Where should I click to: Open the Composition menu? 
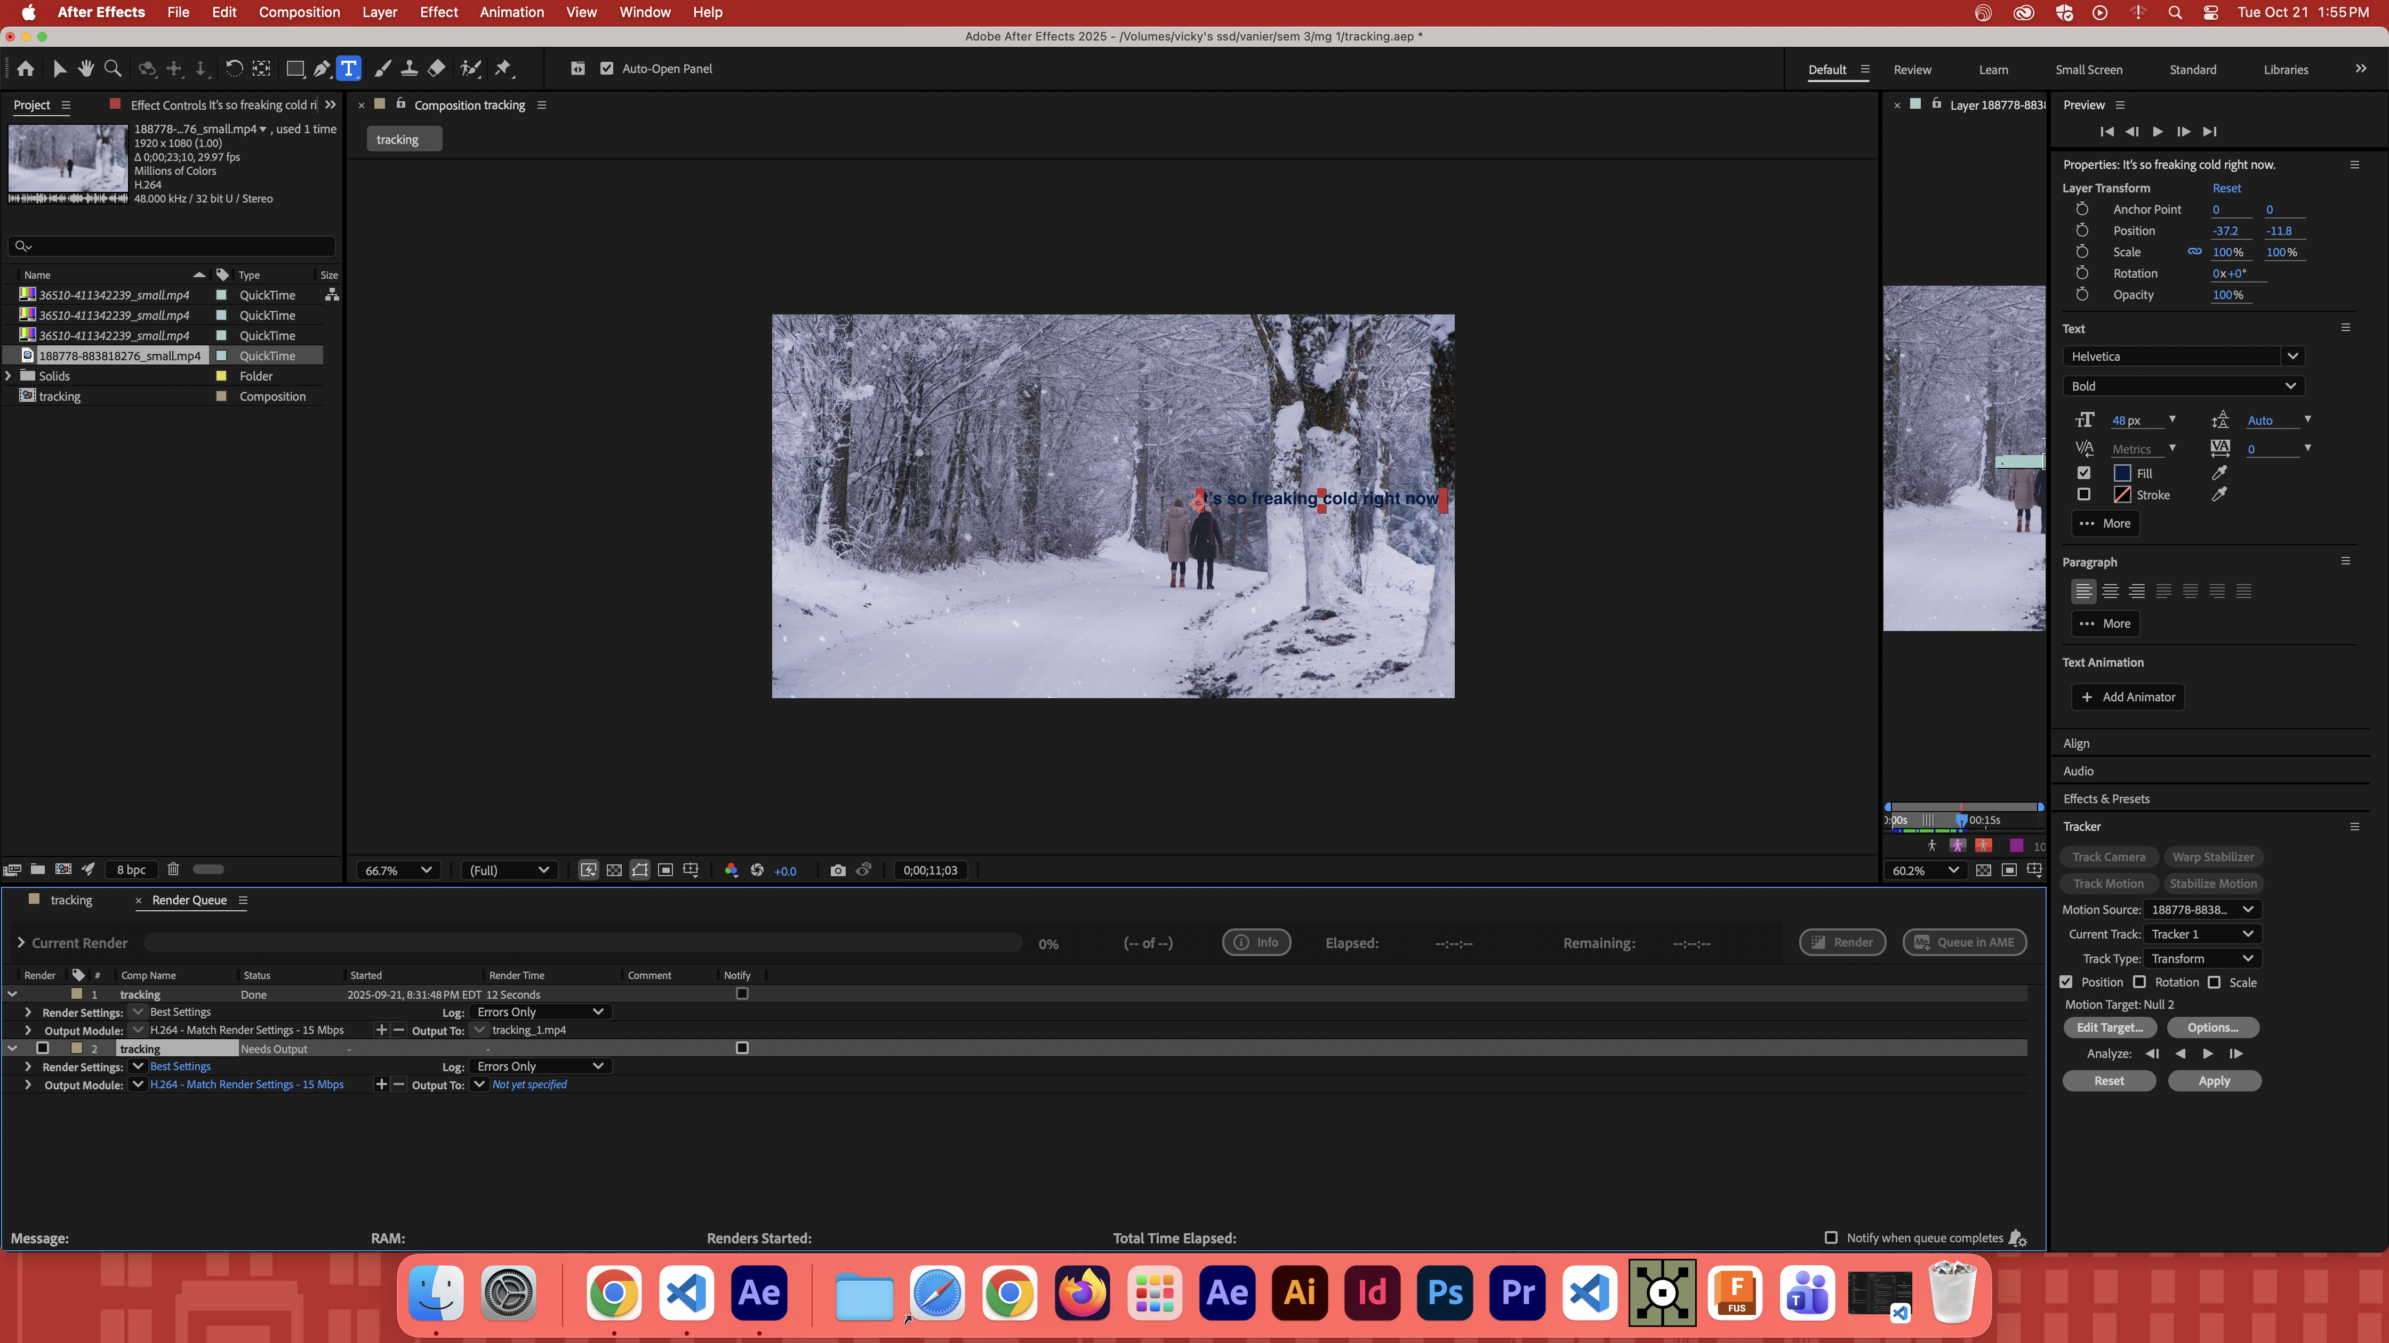click(299, 12)
